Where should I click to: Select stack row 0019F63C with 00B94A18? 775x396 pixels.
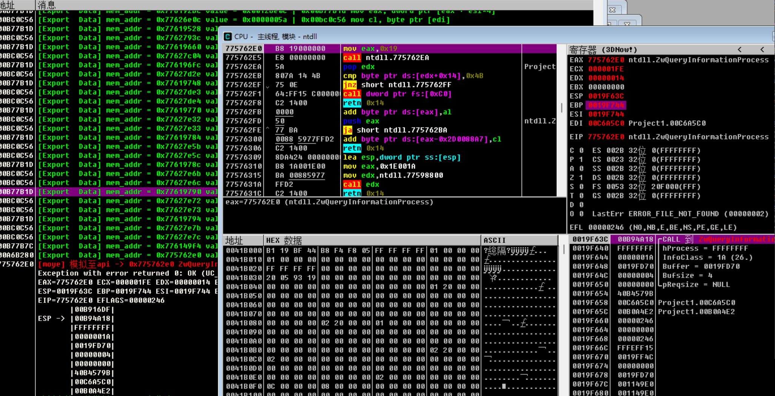[x=672, y=239]
